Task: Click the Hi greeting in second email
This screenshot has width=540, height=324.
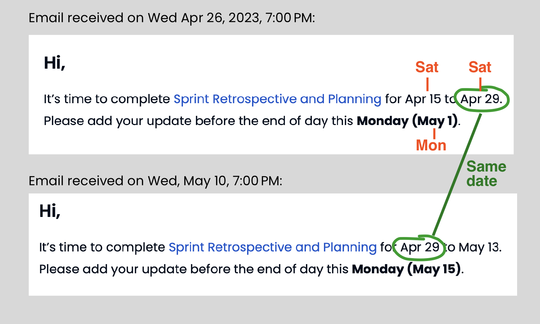Action: (x=50, y=212)
